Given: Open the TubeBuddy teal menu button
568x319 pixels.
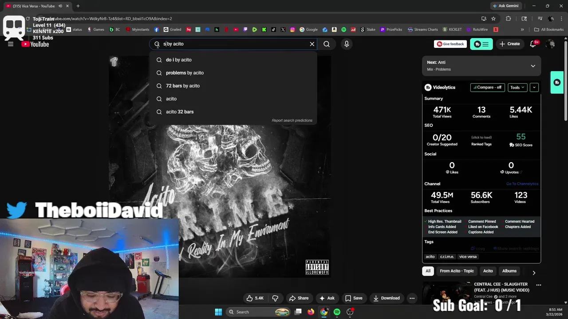Looking at the screenshot, I should pyautogui.click(x=481, y=44).
